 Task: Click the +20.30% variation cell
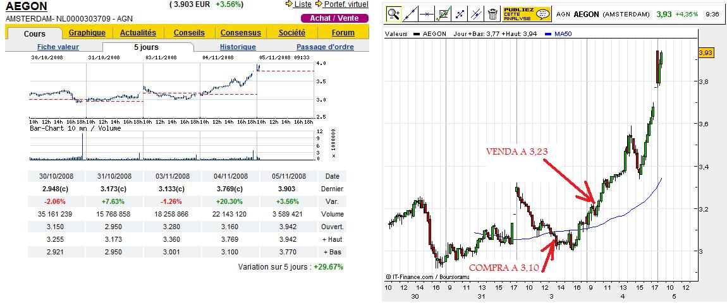click(231, 202)
